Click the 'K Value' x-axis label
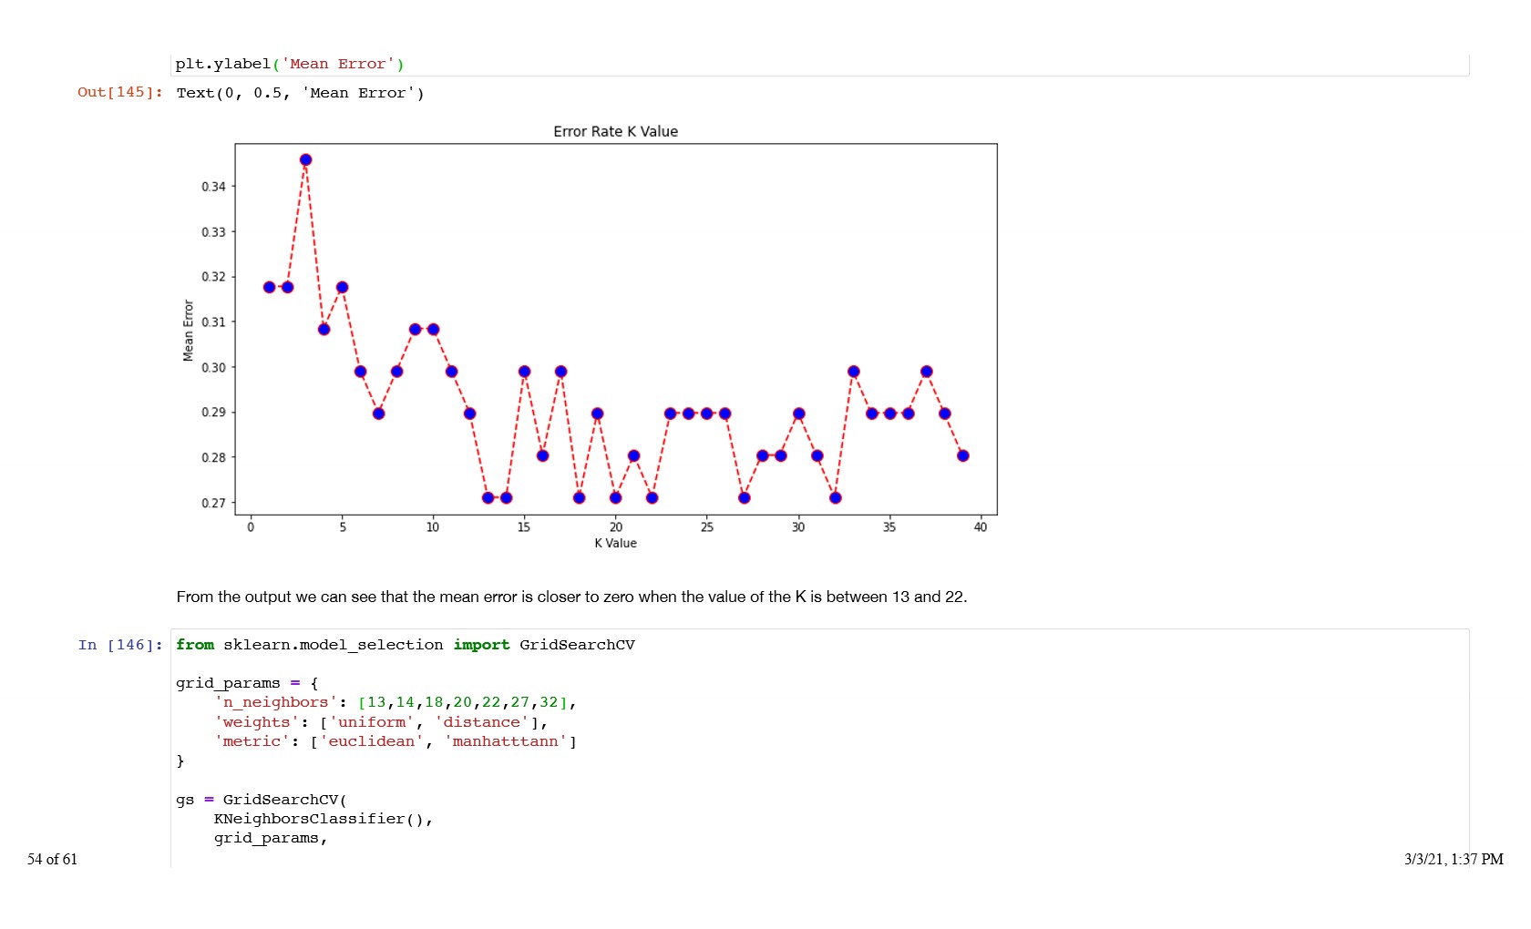1531x929 pixels. 615,543
